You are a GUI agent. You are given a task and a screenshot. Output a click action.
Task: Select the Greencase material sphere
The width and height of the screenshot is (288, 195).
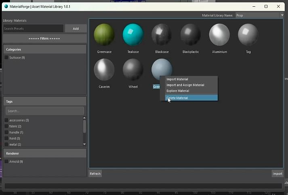click(104, 34)
